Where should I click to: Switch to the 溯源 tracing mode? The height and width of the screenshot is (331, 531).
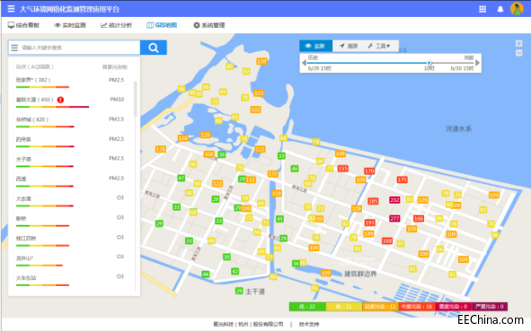pos(349,46)
